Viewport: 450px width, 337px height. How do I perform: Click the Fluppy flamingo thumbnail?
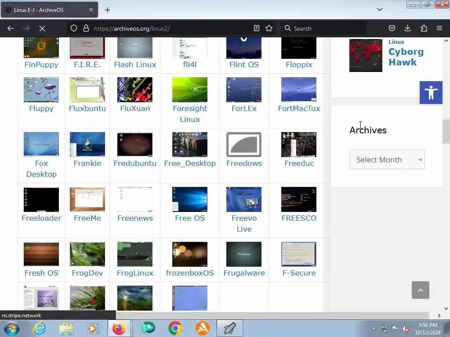[x=41, y=90]
